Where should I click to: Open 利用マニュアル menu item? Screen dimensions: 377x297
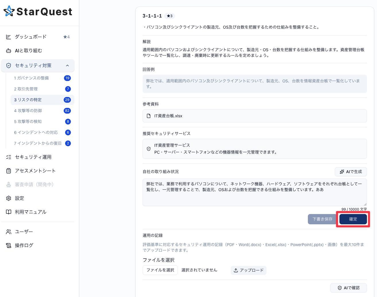(38, 212)
